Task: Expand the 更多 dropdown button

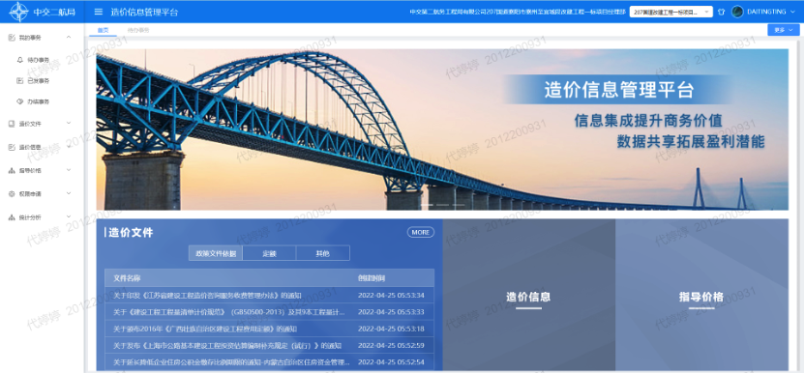Action: coord(784,30)
